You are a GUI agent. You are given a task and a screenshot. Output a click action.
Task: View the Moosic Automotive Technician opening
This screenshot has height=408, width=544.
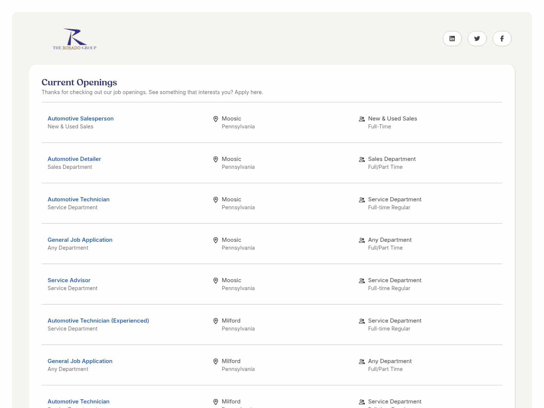pos(78,199)
